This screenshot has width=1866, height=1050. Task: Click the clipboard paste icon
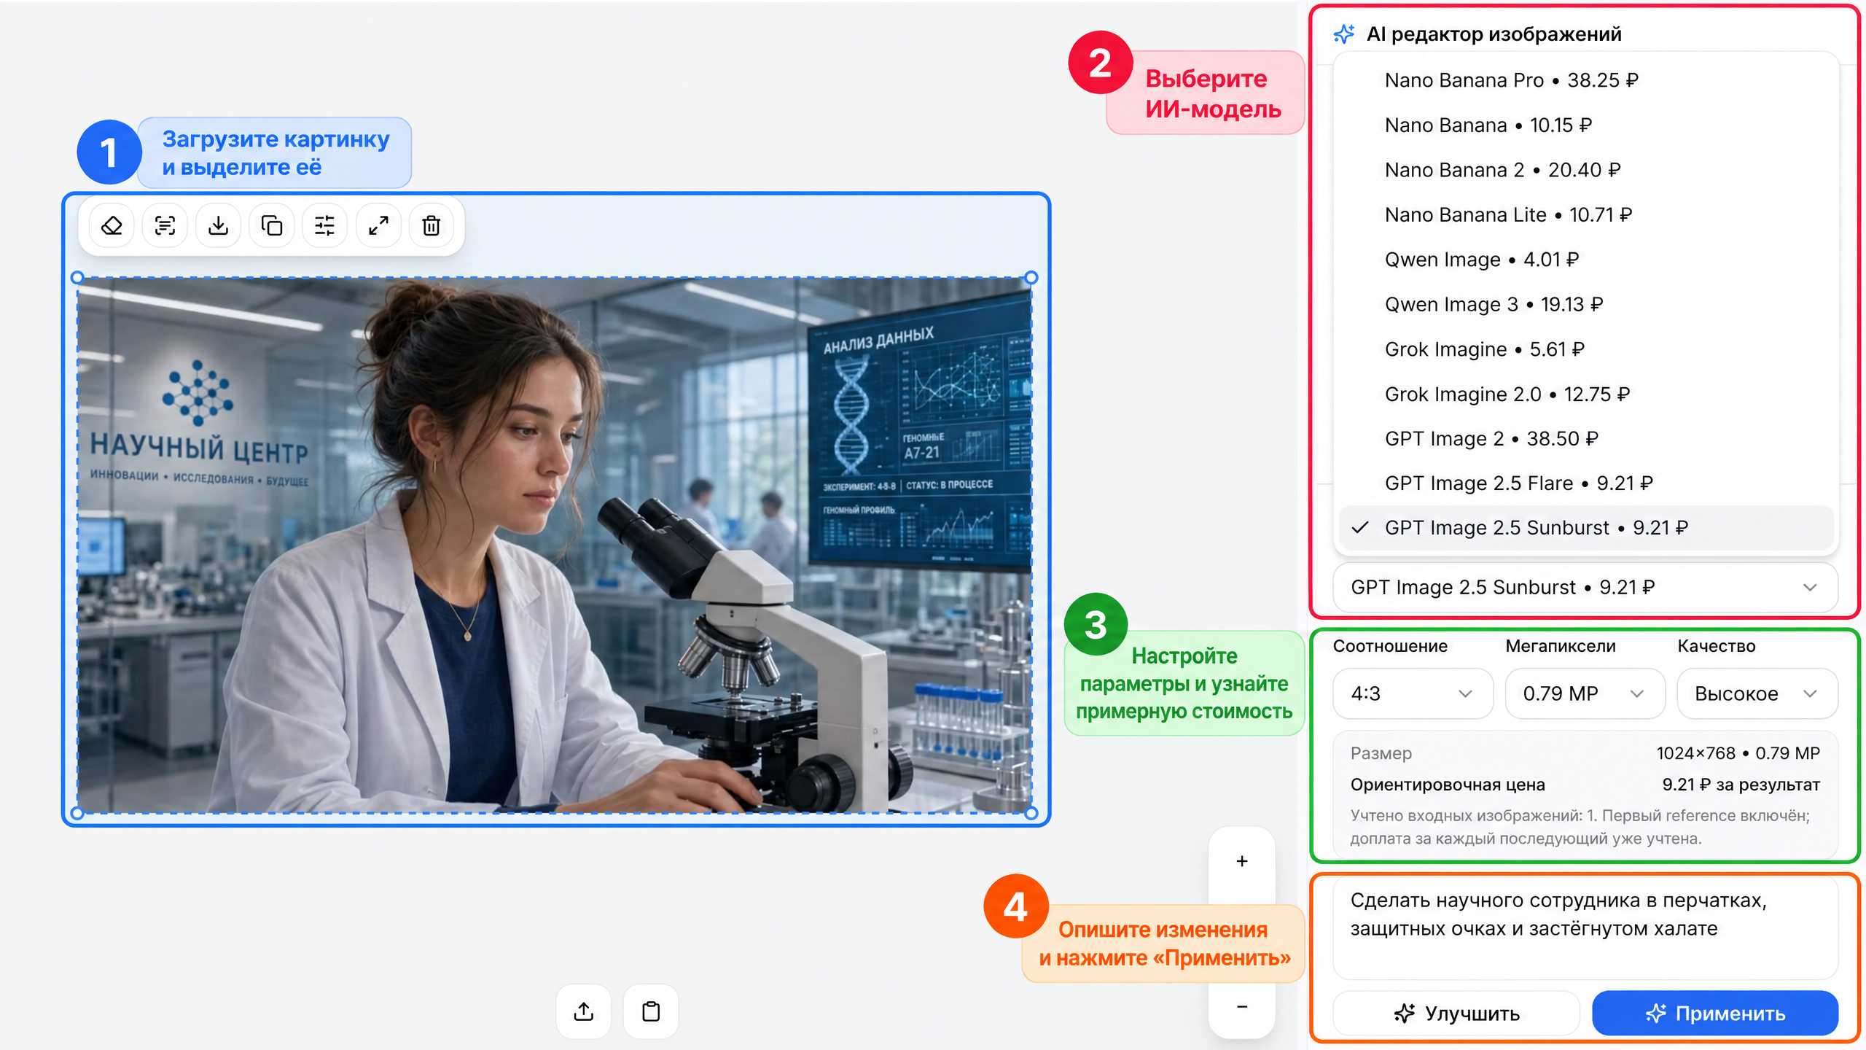[651, 1011]
